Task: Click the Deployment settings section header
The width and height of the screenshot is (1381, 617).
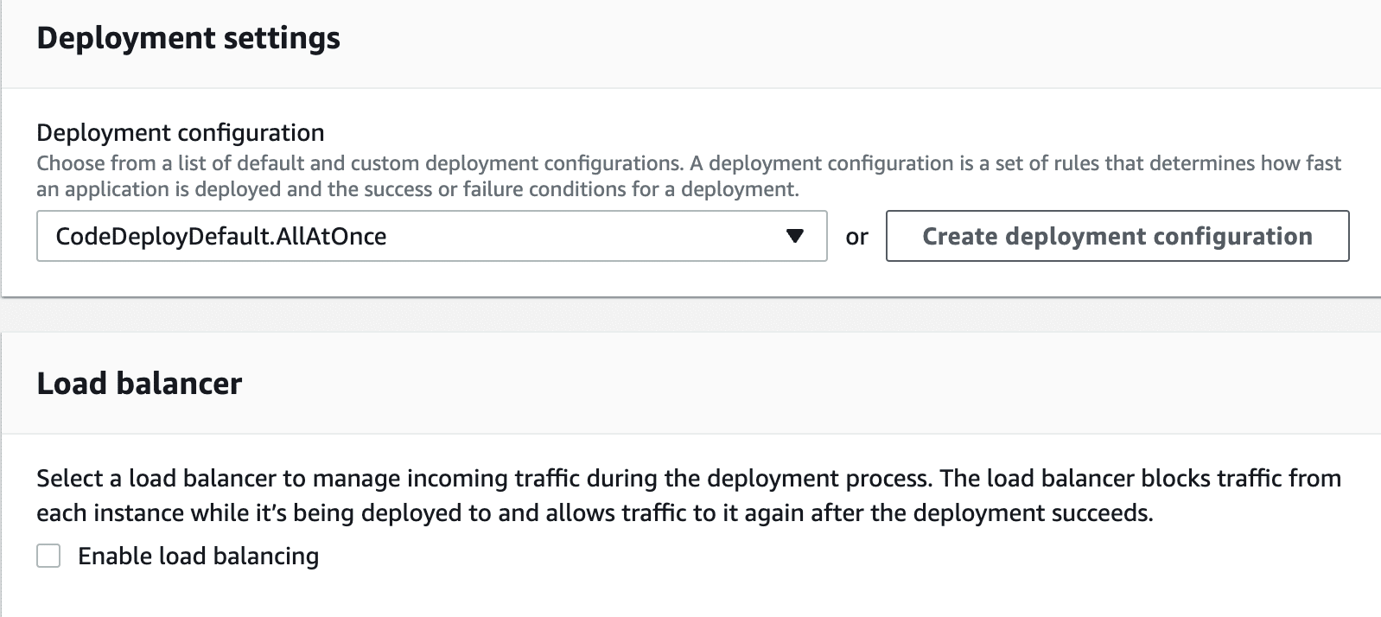Action: pyautogui.click(x=187, y=37)
